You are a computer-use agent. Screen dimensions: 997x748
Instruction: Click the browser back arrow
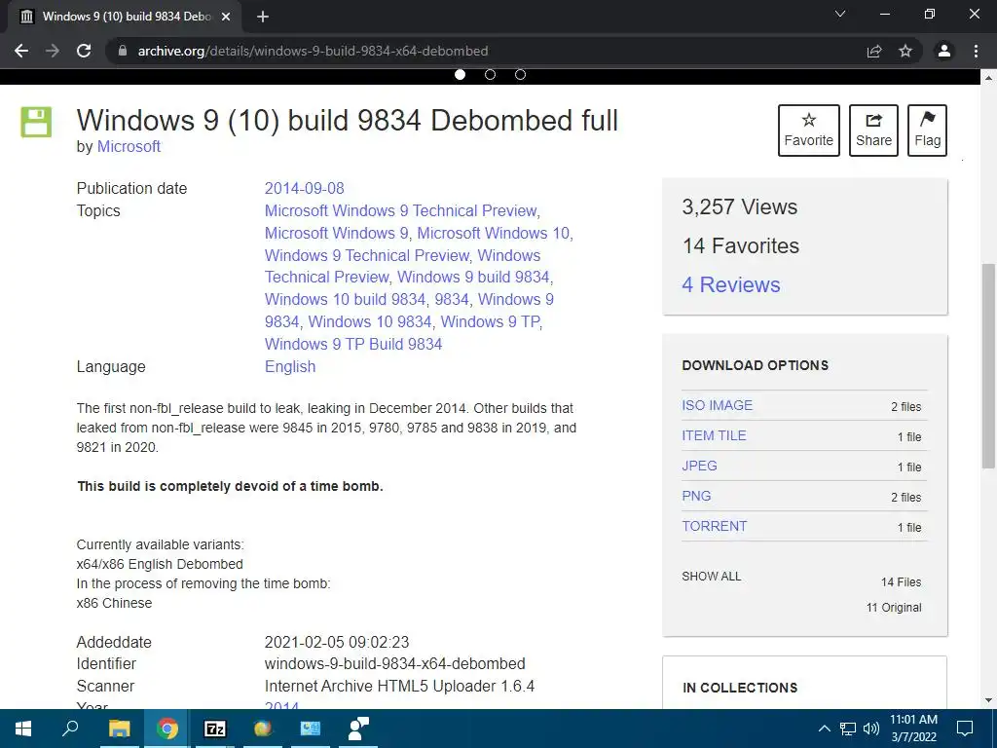click(21, 51)
